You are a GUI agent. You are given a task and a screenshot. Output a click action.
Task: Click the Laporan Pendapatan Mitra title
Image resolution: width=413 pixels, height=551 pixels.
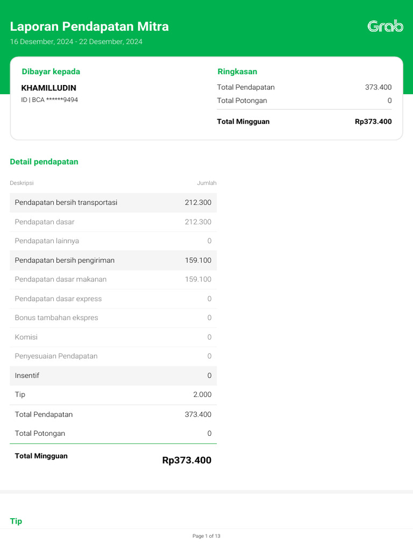(89, 26)
